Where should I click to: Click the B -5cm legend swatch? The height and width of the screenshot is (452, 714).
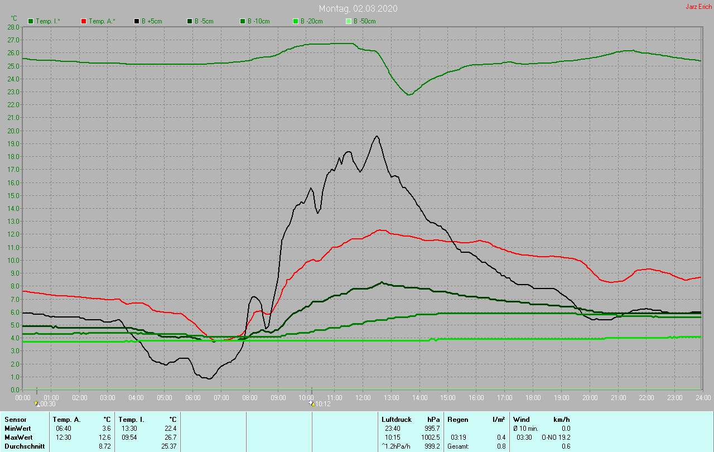[190, 21]
